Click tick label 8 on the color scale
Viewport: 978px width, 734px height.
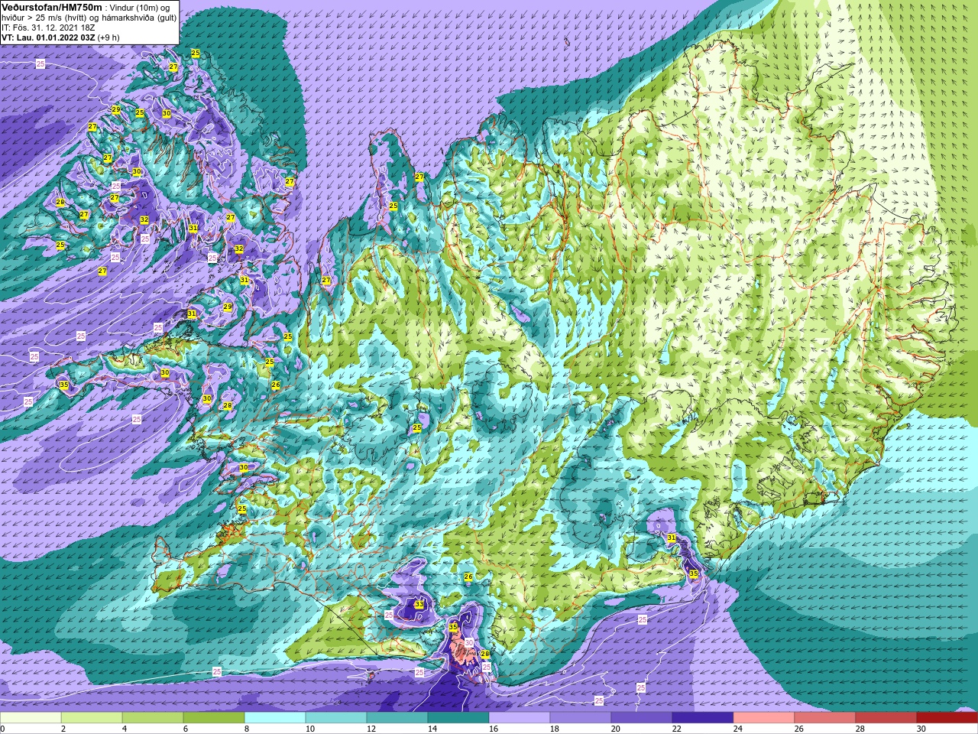click(x=247, y=729)
